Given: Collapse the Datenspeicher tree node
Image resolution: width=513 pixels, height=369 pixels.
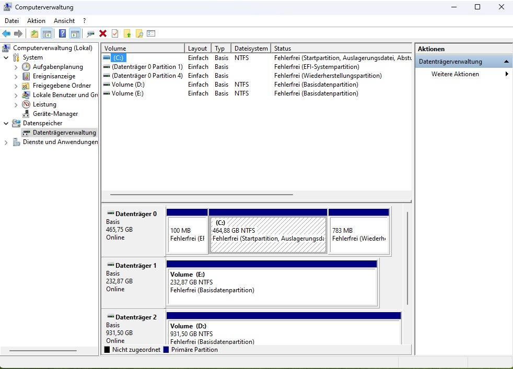Looking at the screenshot, I should [x=6, y=123].
